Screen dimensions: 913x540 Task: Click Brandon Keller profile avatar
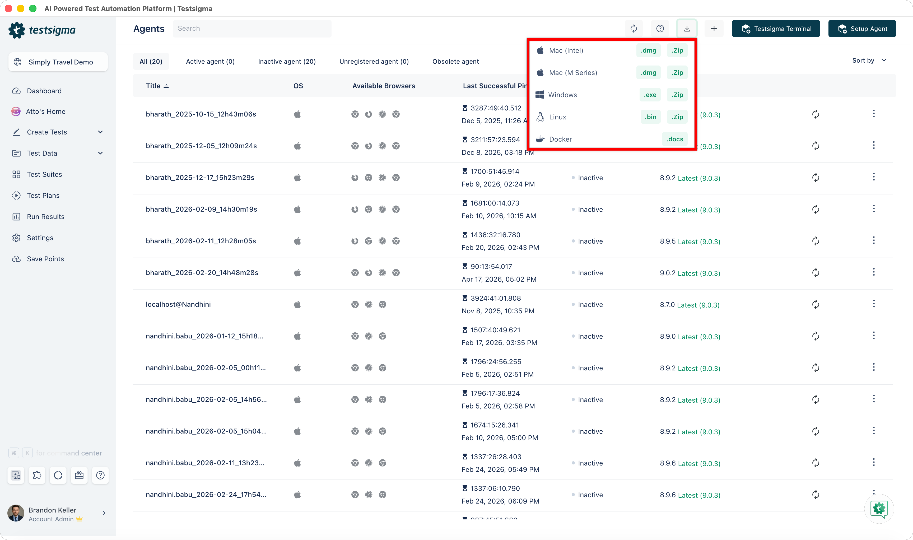(x=16, y=513)
